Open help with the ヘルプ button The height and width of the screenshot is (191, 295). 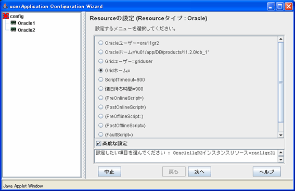[x=267, y=171]
